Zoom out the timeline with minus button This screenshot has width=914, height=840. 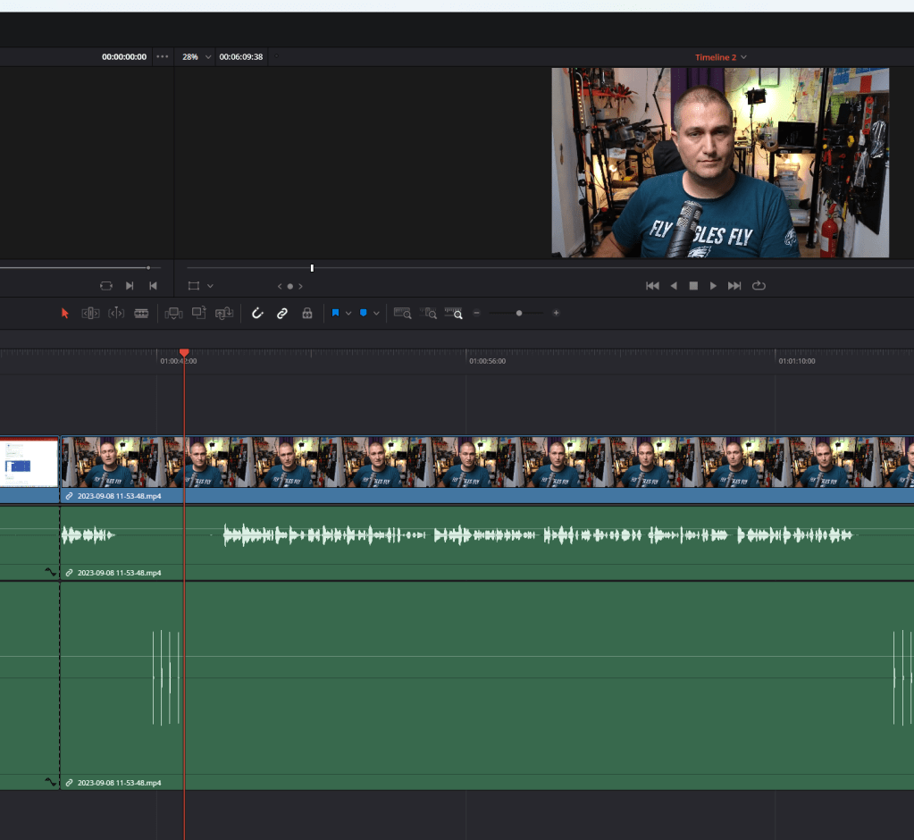pos(476,313)
